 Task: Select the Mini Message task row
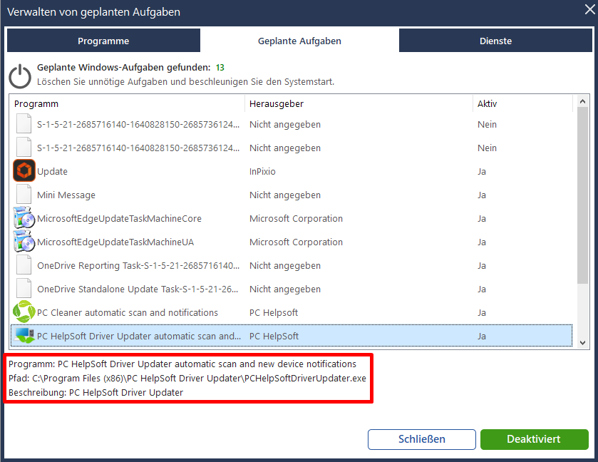(x=292, y=195)
